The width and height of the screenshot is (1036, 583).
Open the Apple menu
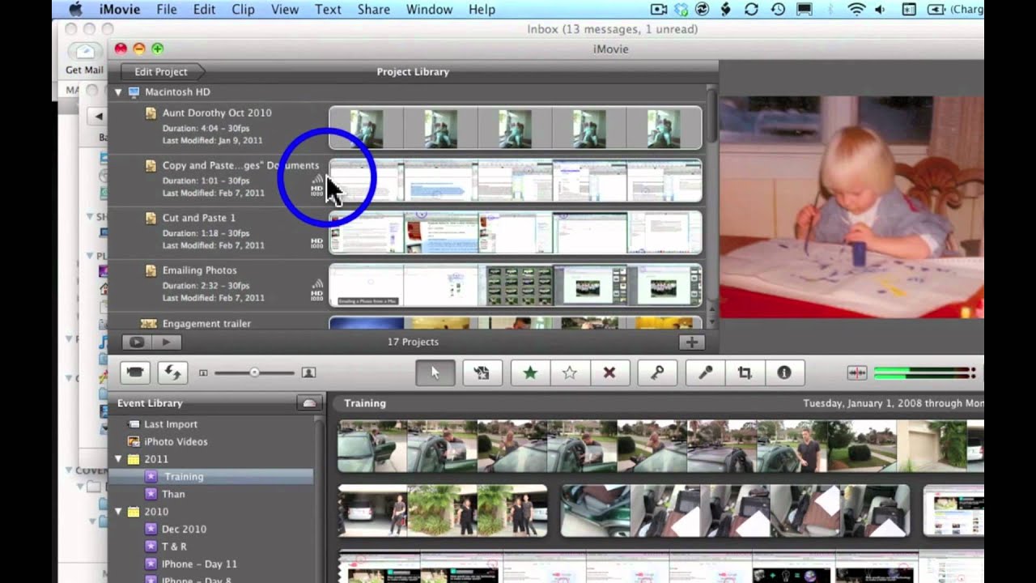coord(75,10)
